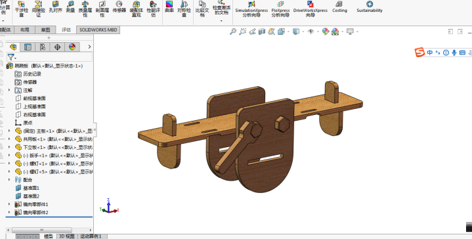
Task: Open 装配体直观 assembly visualization
Action: coord(137,9)
